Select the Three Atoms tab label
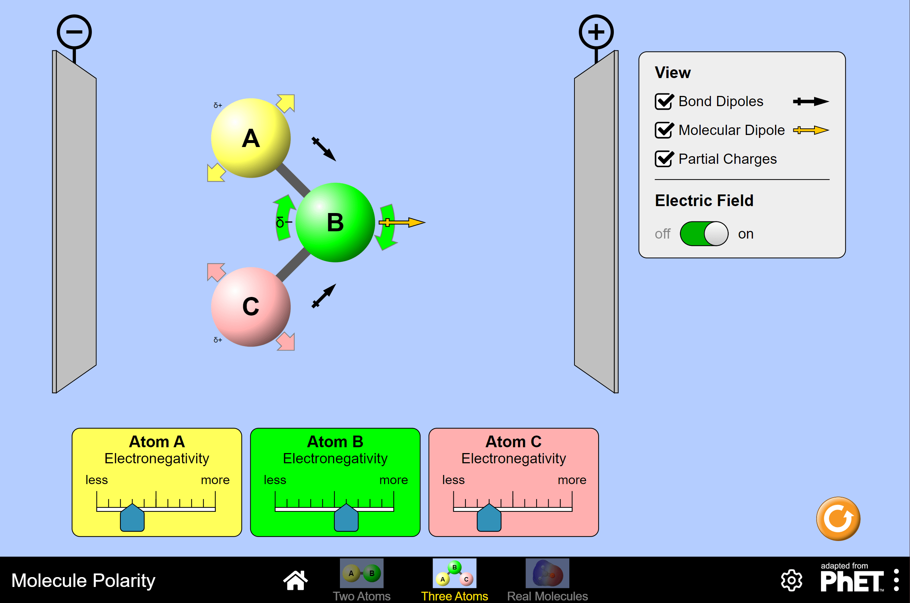 coord(454,596)
